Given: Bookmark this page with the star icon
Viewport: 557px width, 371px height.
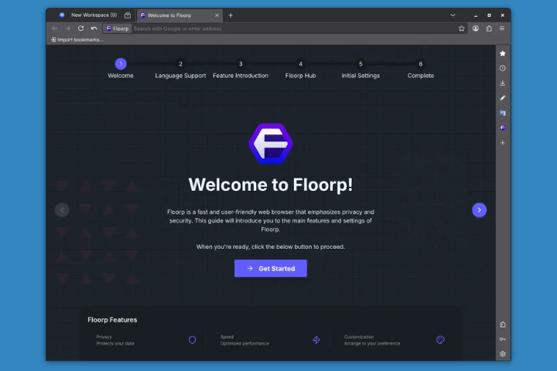Looking at the screenshot, I should point(461,29).
